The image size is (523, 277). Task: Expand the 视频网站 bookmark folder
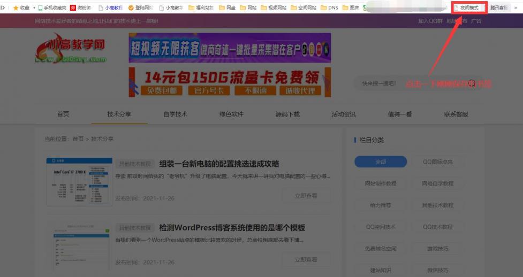click(x=274, y=7)
